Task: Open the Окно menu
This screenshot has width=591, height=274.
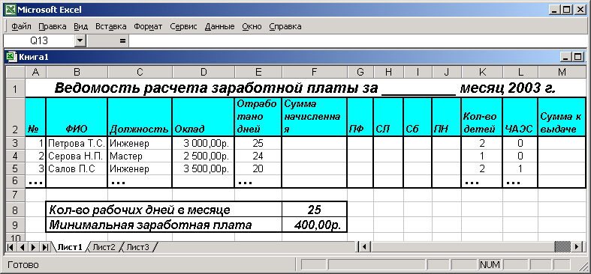Action: pos(252,27)
